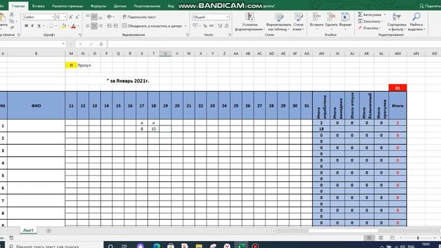Increase font size with the large A icon
The image size is (441, 248).
pyautogui.click(x=71, y=17)
